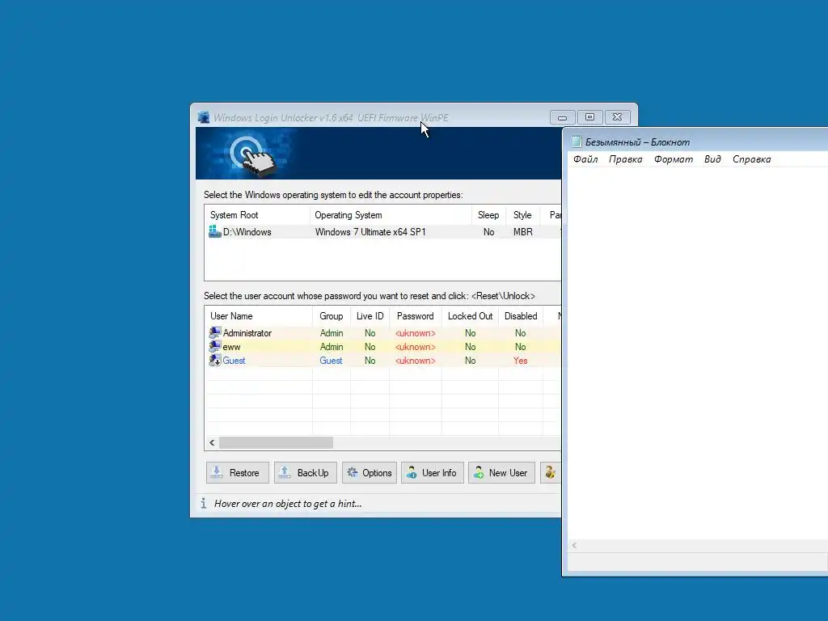Open the Справка menu in Notepad
Viewport: 828px width, 621px height.
click(x=751, y=159)
